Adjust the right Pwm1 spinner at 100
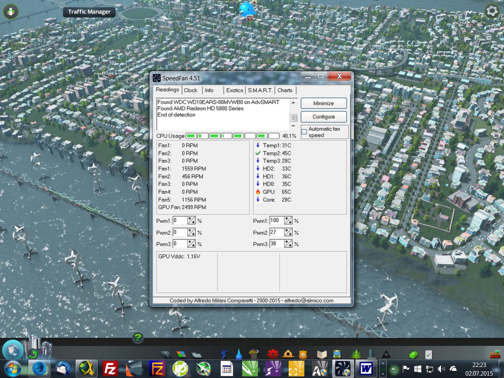Viewport: 504px width, 378px height. pos(288,221)
